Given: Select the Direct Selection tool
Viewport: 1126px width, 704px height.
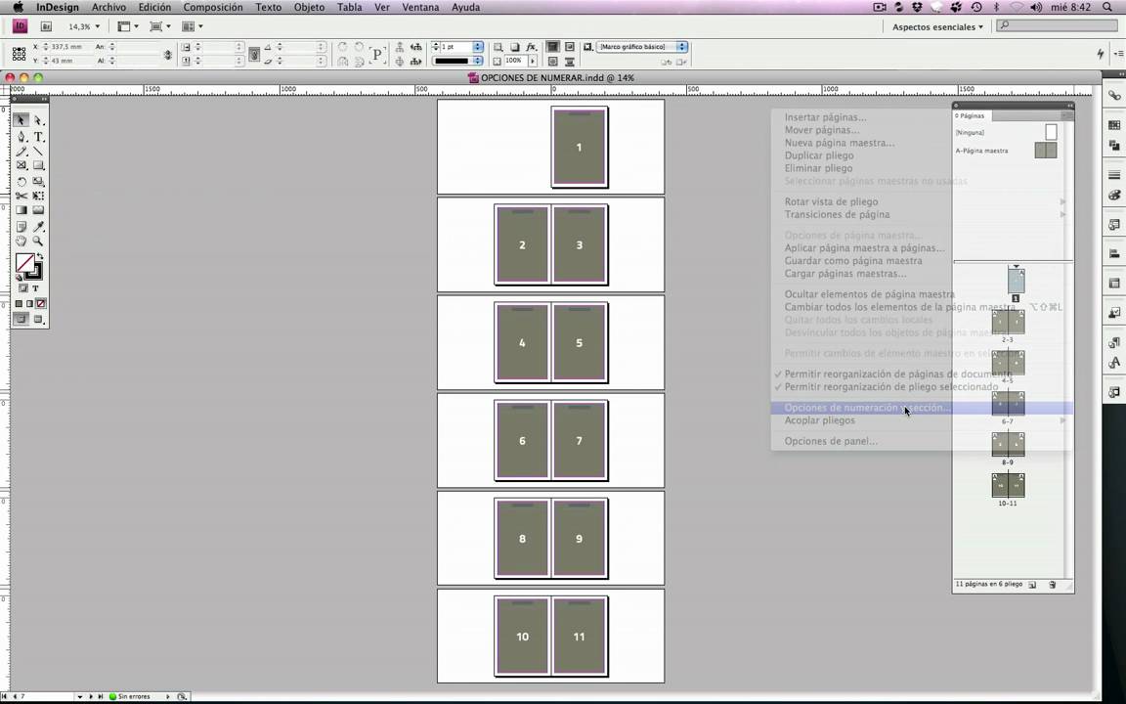Looking at the screenshot, I should (x=38, y=120).
